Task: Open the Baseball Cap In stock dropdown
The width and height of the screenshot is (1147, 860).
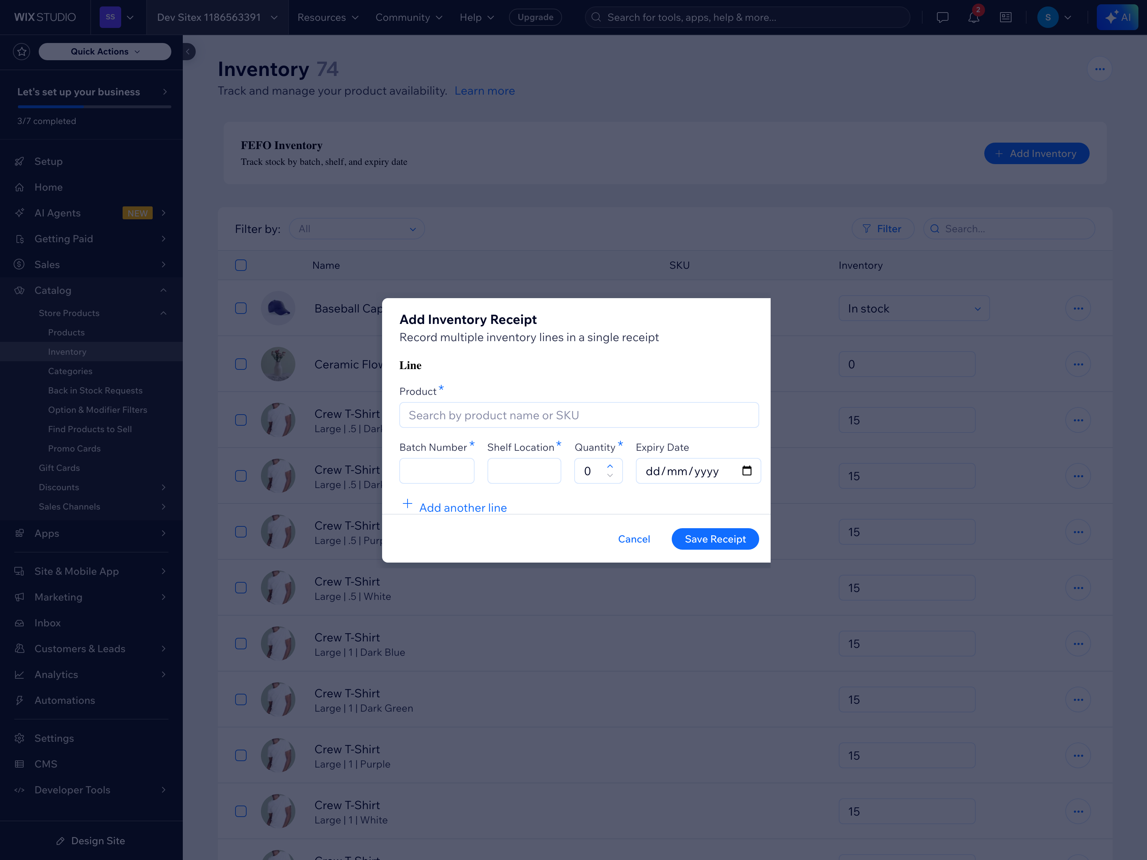Action: [914, 309]
